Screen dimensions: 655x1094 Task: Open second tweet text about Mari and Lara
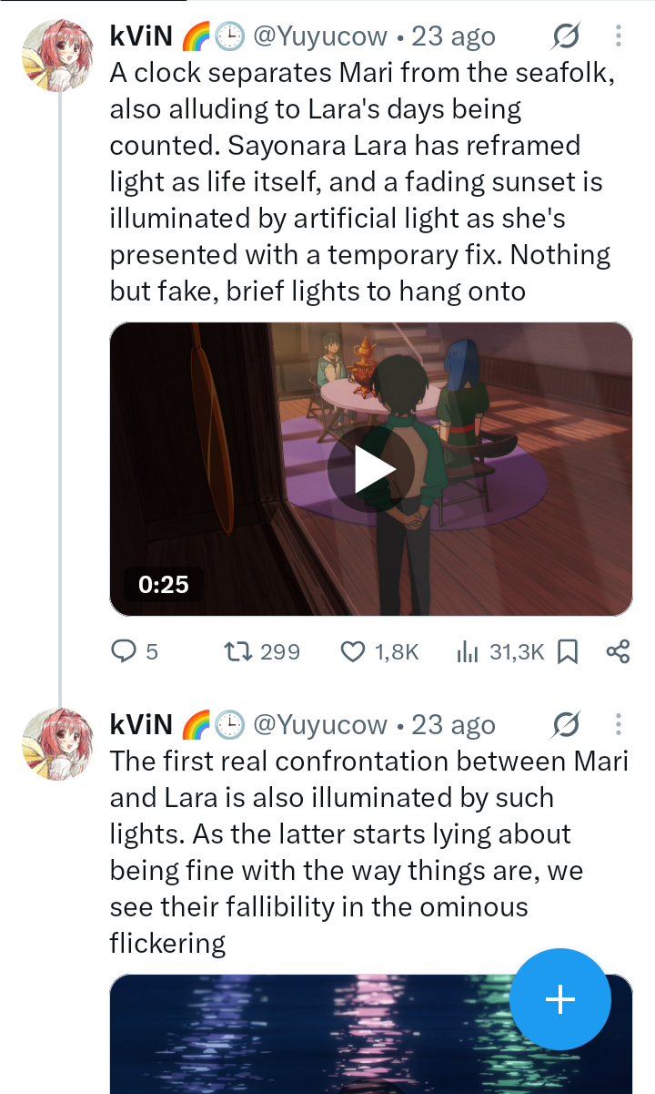click(369, 853)
